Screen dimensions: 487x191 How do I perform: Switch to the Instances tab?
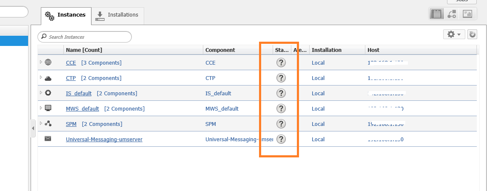coord(66,16)
